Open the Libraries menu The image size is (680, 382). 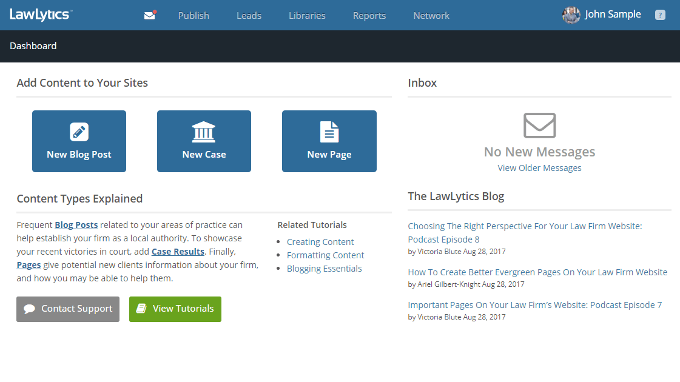click(x=307, y=16)
